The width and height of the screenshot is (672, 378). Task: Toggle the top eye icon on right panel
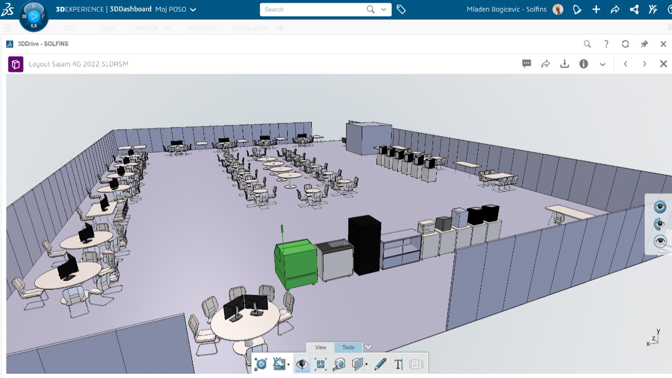click(x=660, y=207)
